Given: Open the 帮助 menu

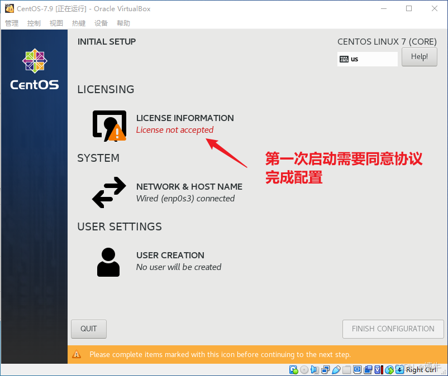Looking at the screenshot, I should tap(123, 23).
